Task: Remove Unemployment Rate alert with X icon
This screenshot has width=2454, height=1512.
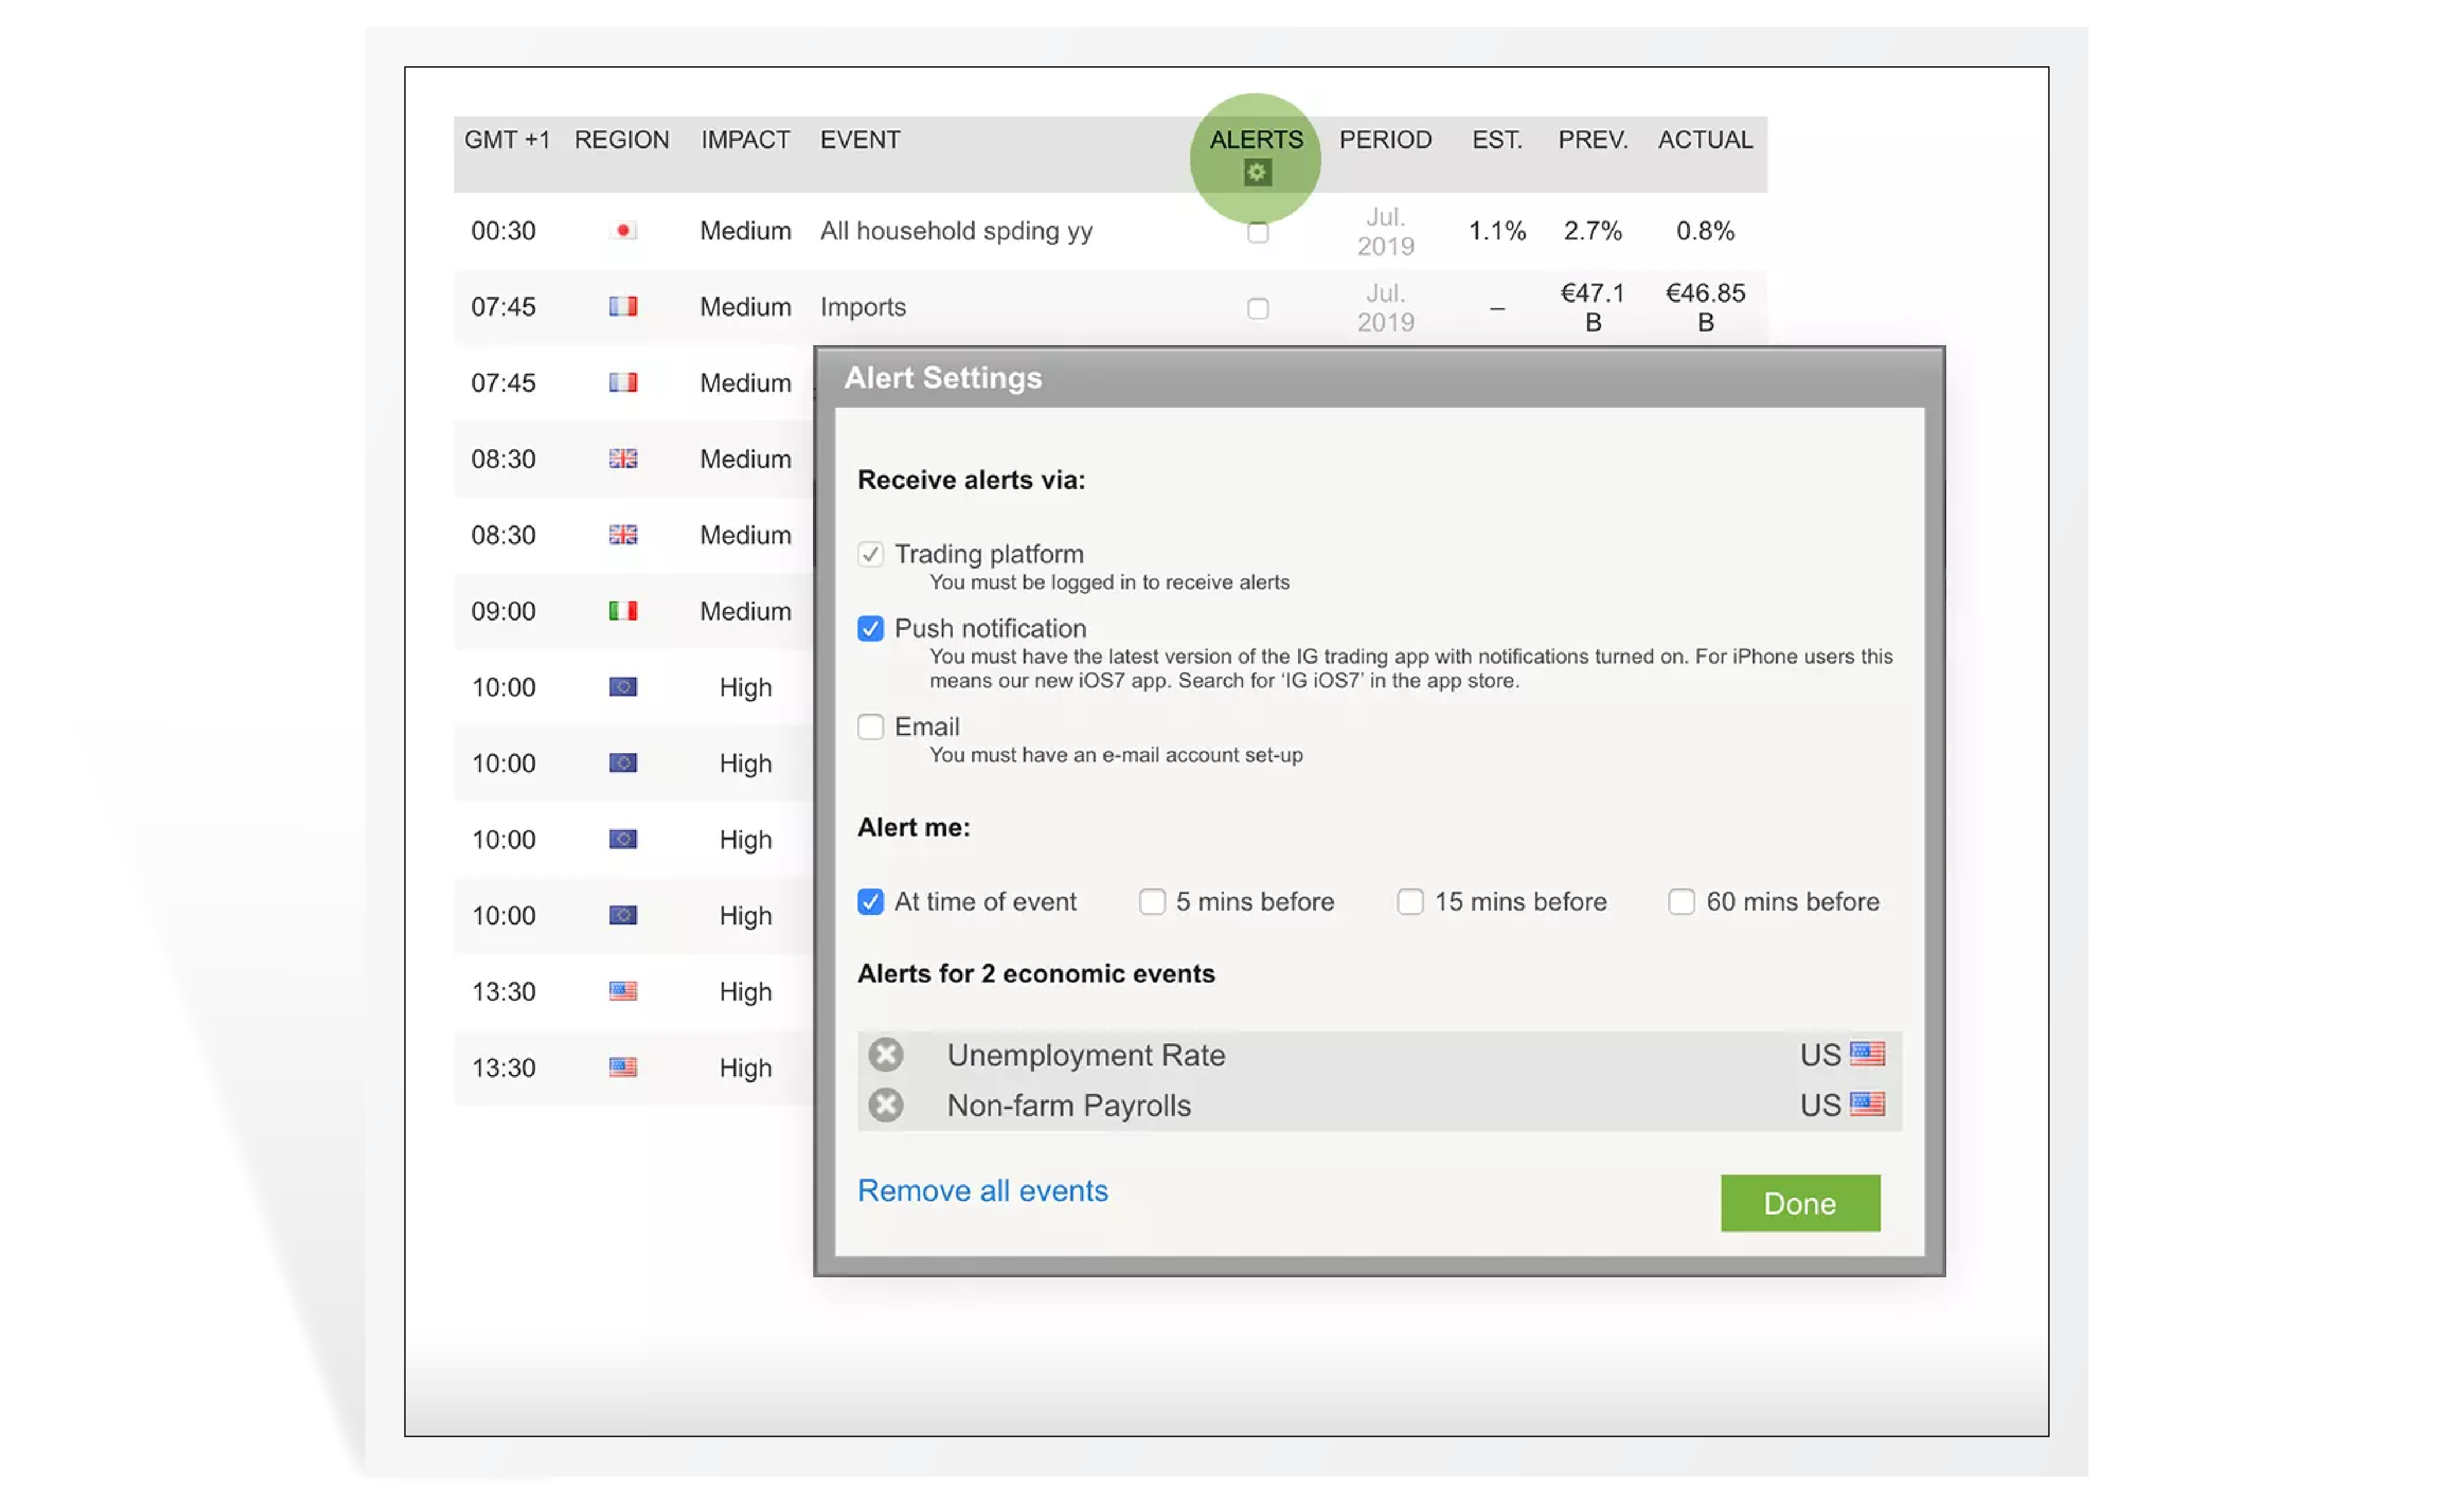Action: tap(885, 1054)
